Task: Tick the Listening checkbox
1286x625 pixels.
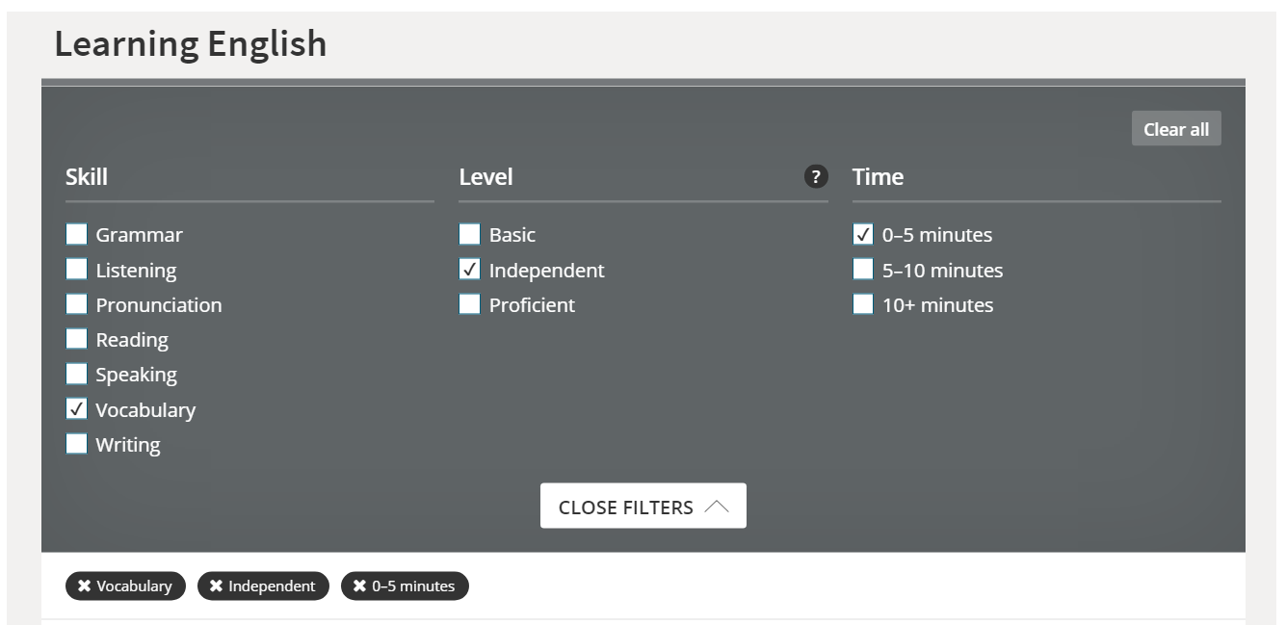Action: [x=77, y=270]
